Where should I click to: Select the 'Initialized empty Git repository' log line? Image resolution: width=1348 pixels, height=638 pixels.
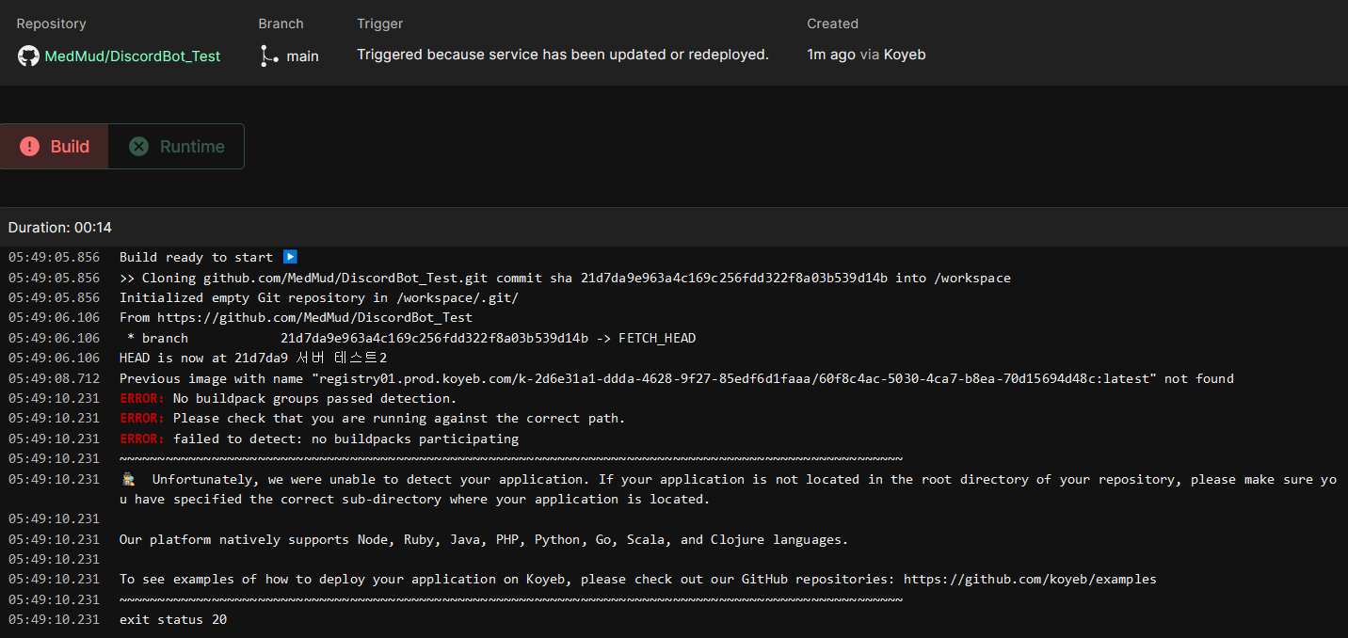coord(319,297)
